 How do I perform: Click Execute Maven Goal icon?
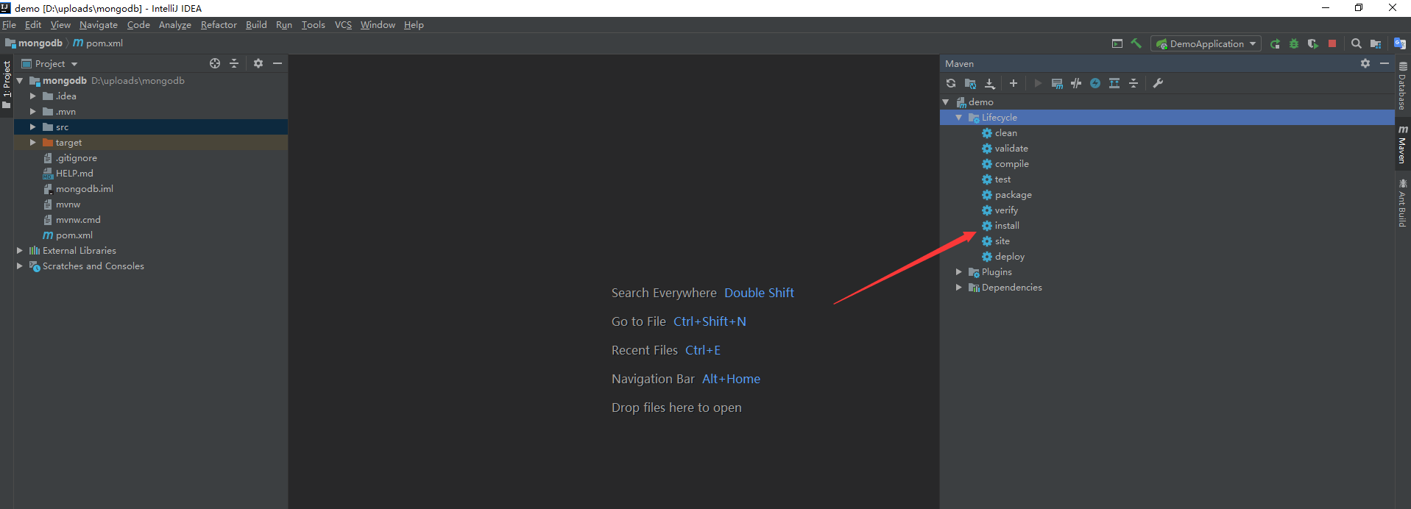coord(1057,83)
